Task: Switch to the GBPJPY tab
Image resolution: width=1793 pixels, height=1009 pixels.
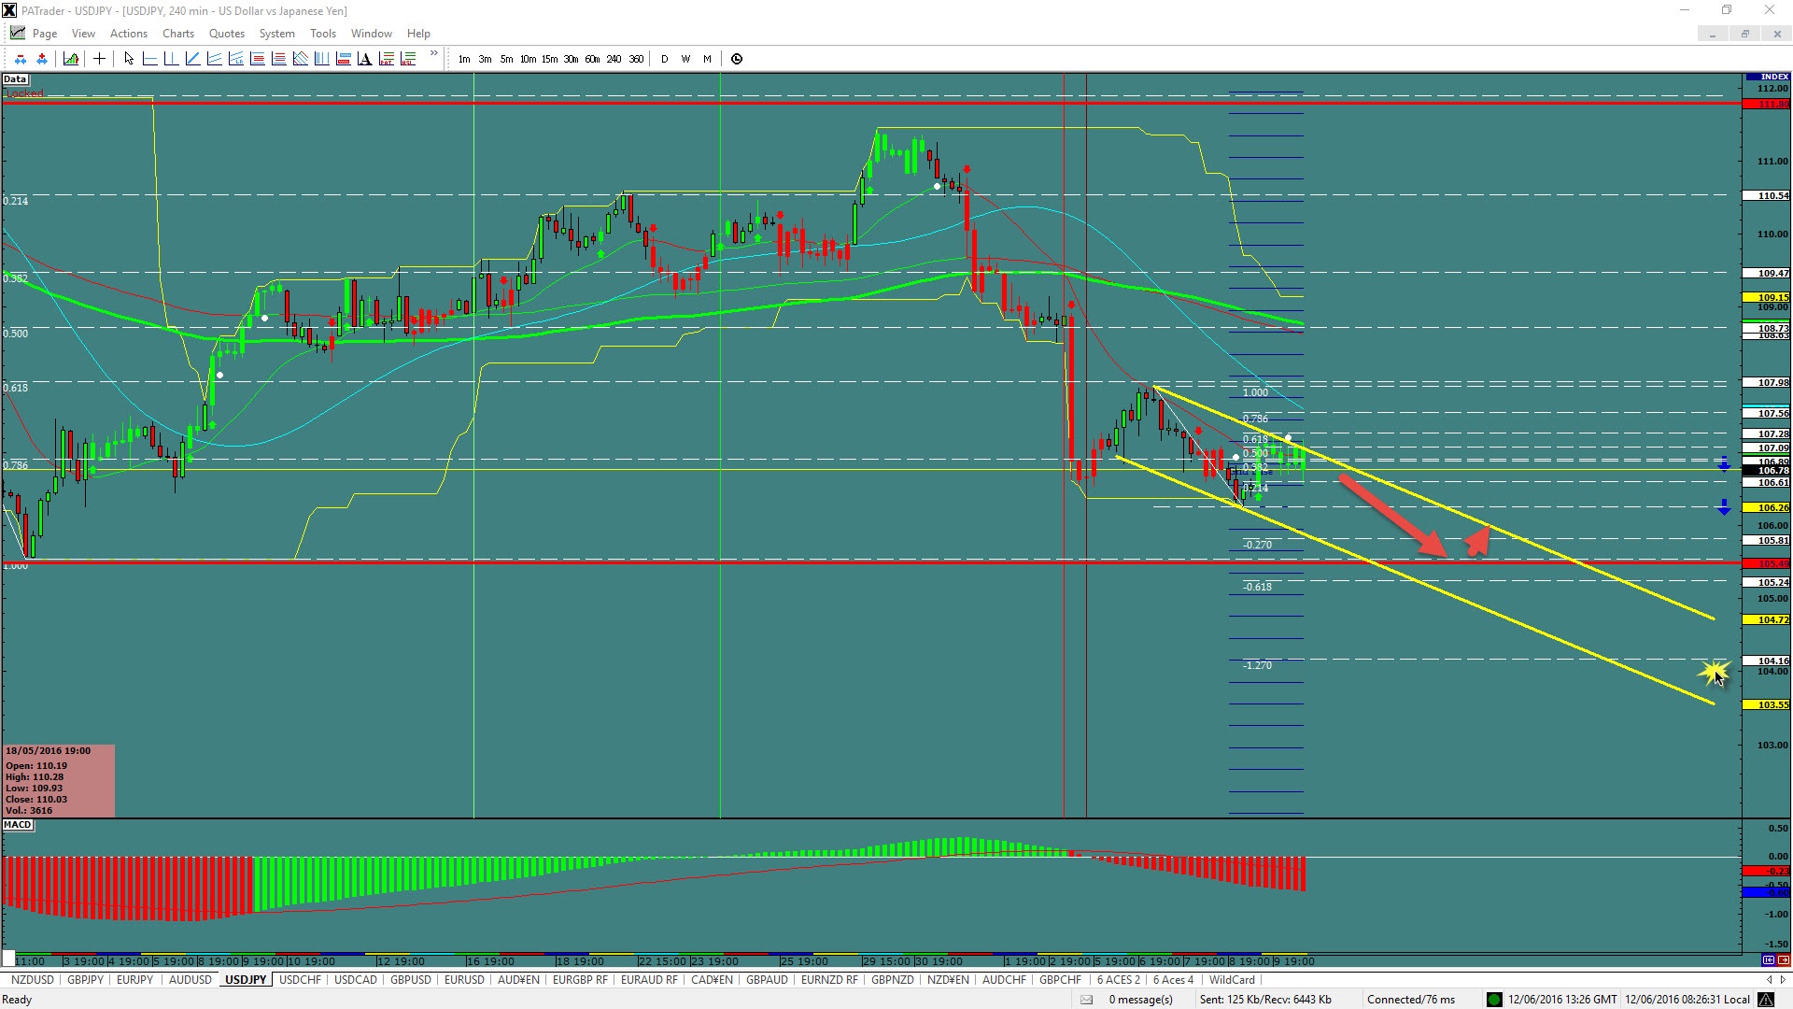Action: tap(86, 980)
